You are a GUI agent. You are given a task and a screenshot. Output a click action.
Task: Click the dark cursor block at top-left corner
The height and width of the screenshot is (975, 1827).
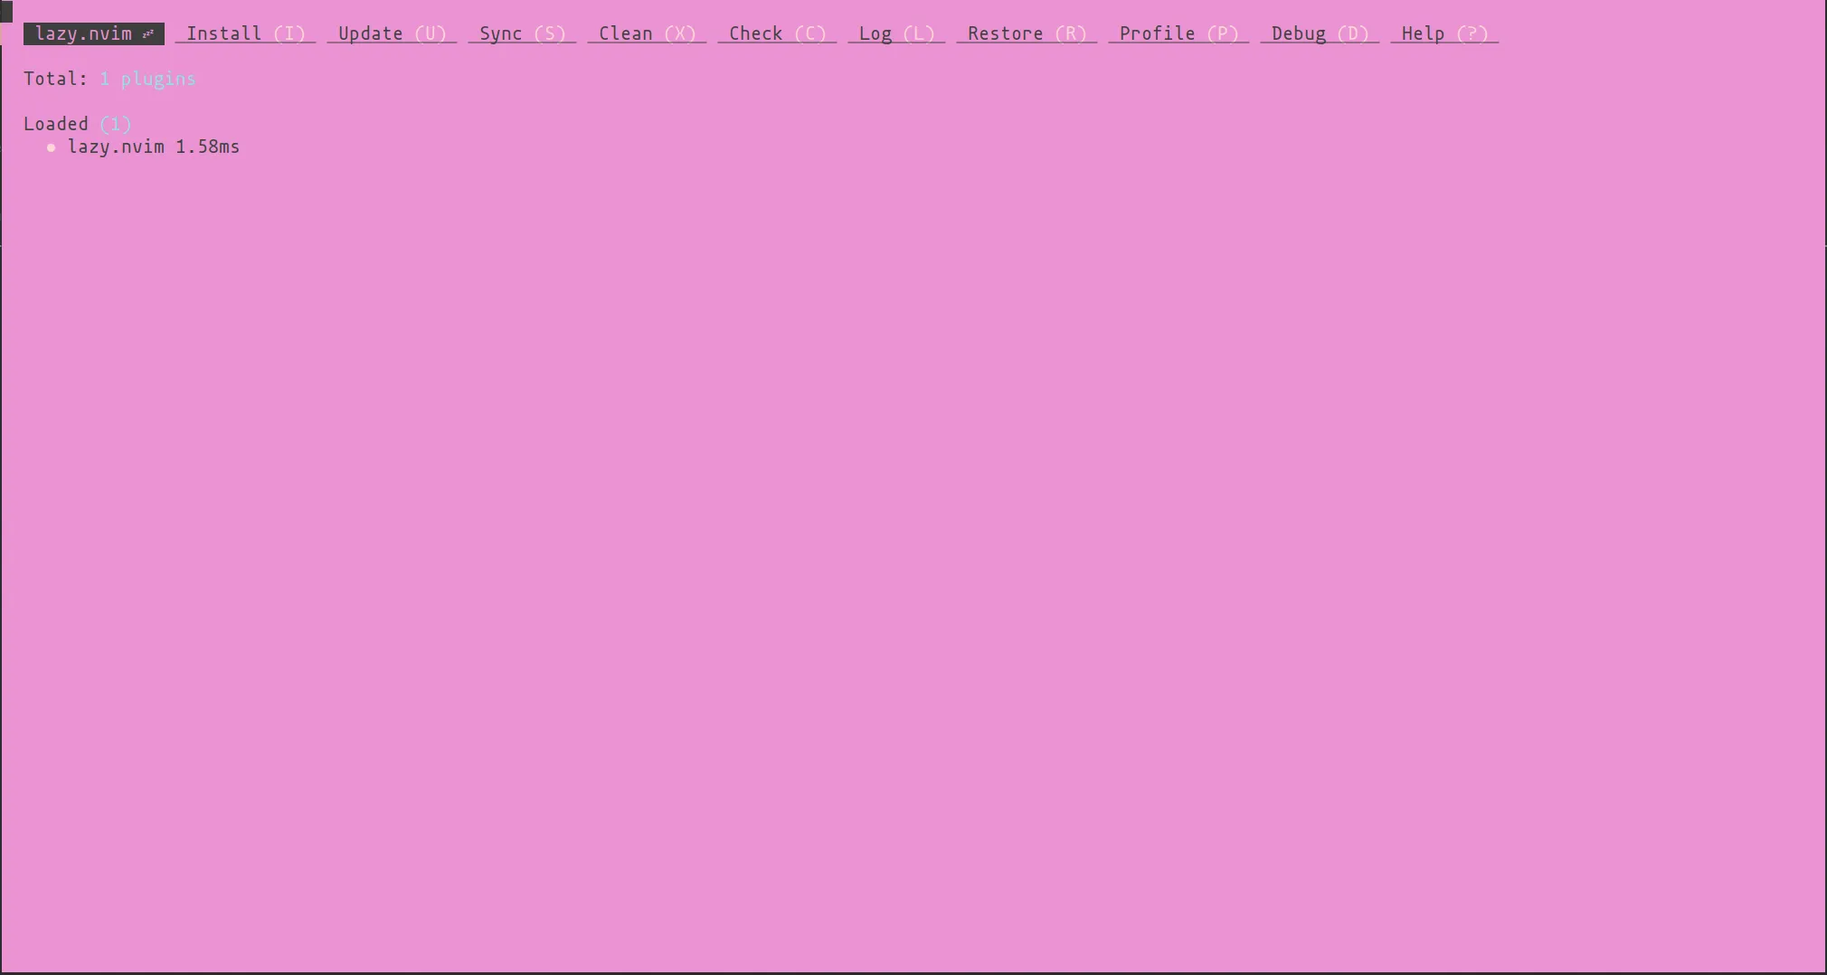(x=6, y=11)
